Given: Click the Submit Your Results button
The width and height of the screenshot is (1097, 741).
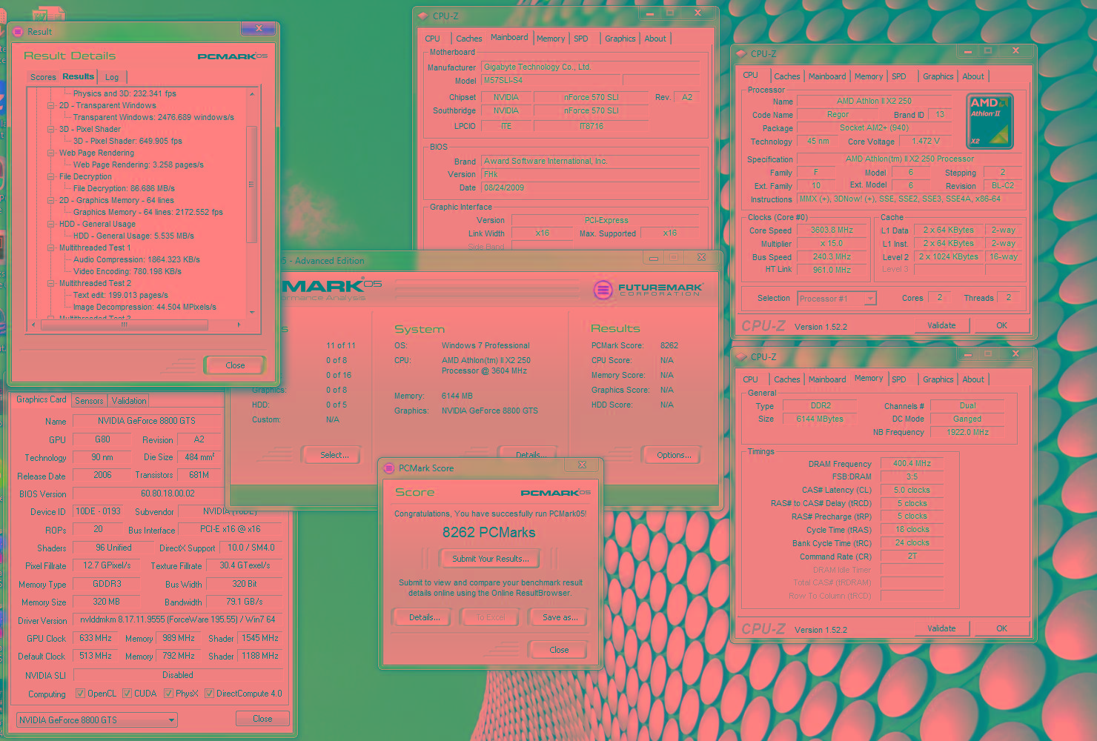Looking at the screenshot, I should 491,559.
